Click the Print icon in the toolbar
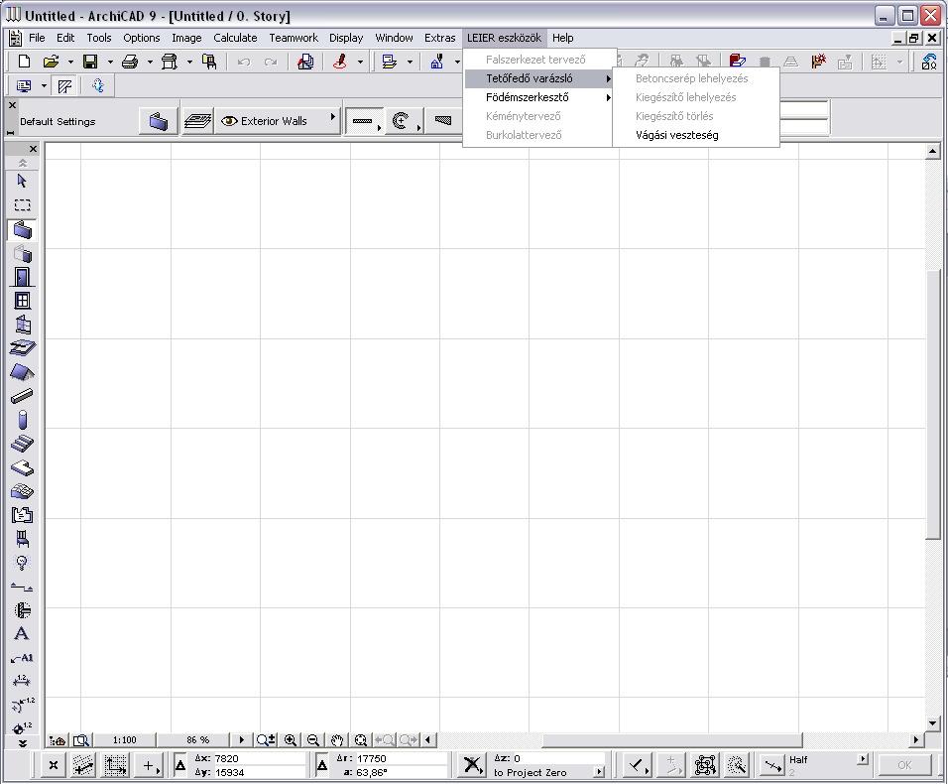Screen dimensions: 948x784 pos(130,62)
